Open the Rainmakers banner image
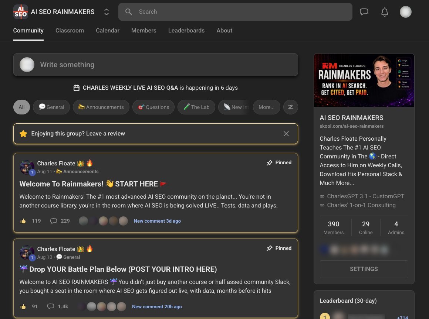429x319 pixels. [364, 80]
